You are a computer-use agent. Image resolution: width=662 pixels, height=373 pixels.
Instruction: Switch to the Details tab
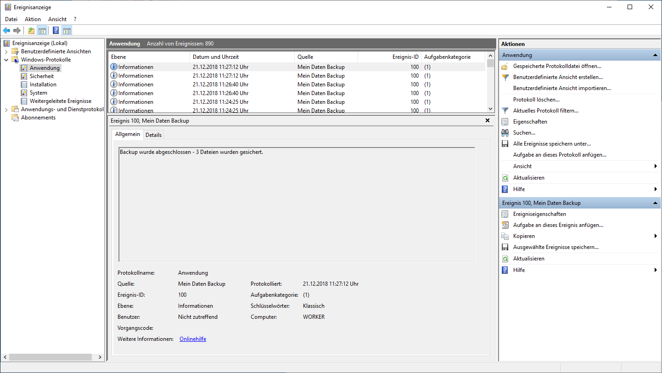click(153, 135)
